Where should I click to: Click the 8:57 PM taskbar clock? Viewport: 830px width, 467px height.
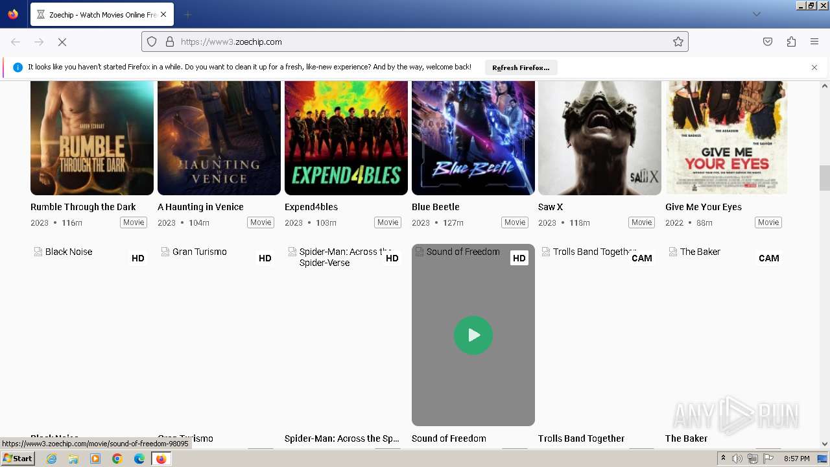(x=796, y=459)
